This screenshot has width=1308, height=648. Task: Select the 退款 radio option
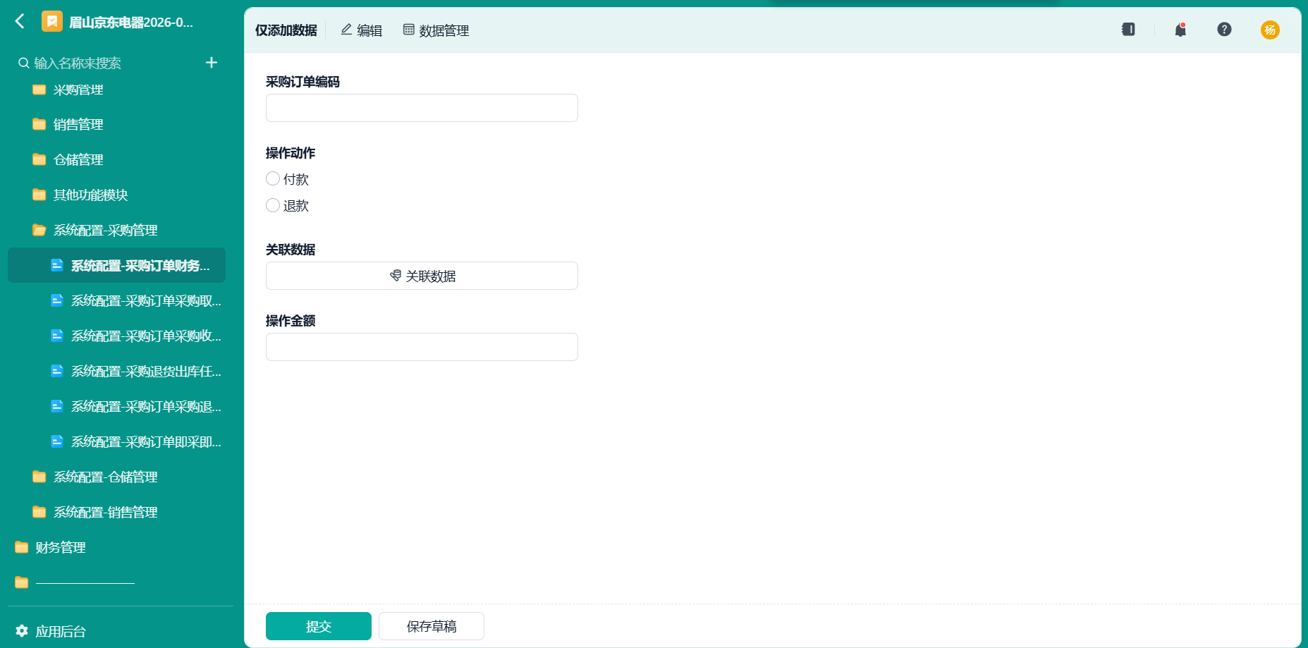pyautogui.click(x=273, y=205)
